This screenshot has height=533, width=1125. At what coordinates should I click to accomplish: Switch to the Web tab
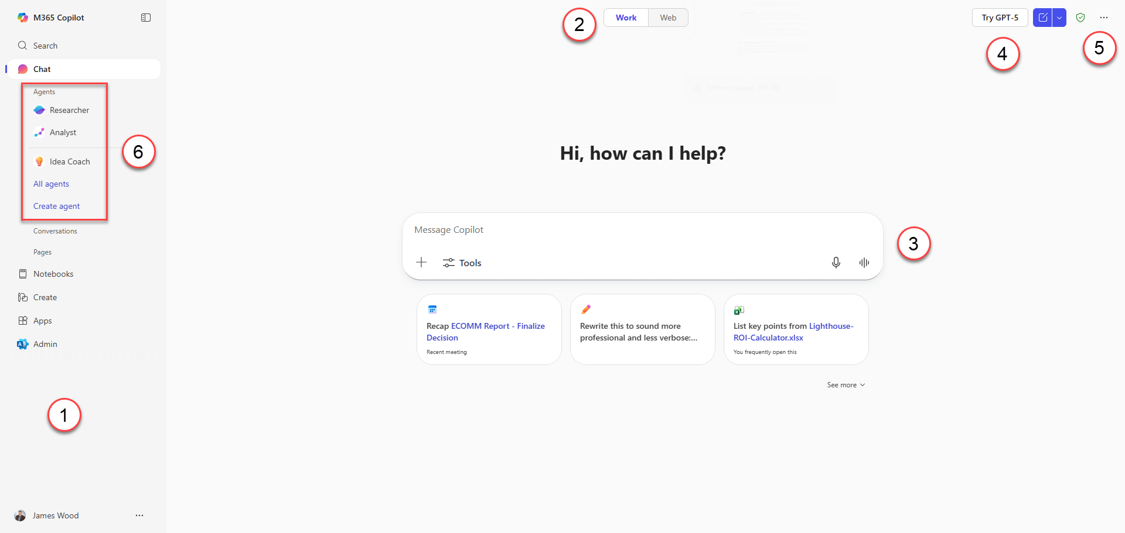668,18
